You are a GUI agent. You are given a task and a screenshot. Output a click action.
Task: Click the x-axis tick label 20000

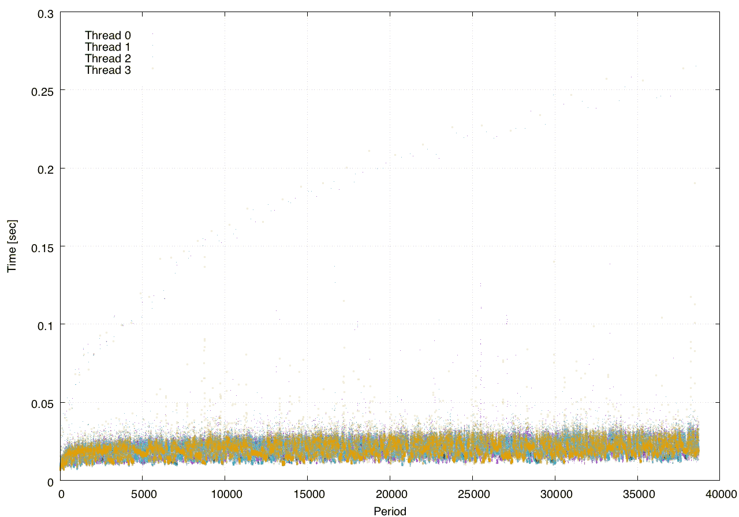click(390, 494)
